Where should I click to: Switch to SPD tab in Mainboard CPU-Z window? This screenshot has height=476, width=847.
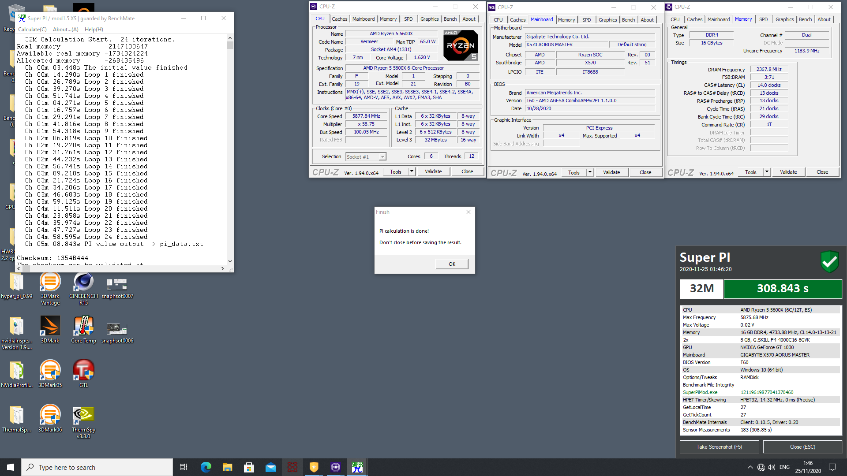[x=586, y=20]
